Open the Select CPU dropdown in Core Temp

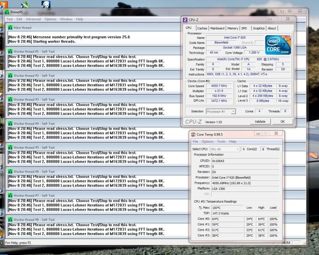[225, 149]
